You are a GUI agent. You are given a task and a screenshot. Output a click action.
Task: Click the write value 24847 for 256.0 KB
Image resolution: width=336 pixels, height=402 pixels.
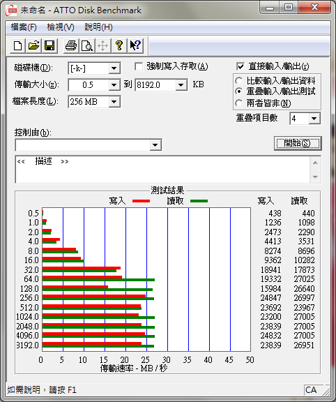click(270, 298)
